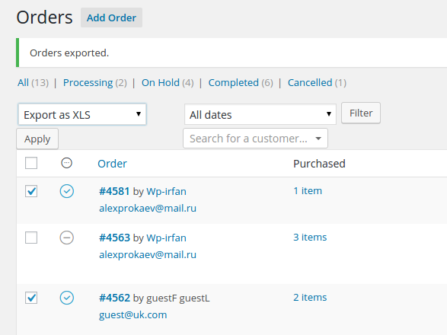Open order #4563 link
The height and width of the screenshot is (335, 447).
114,238
